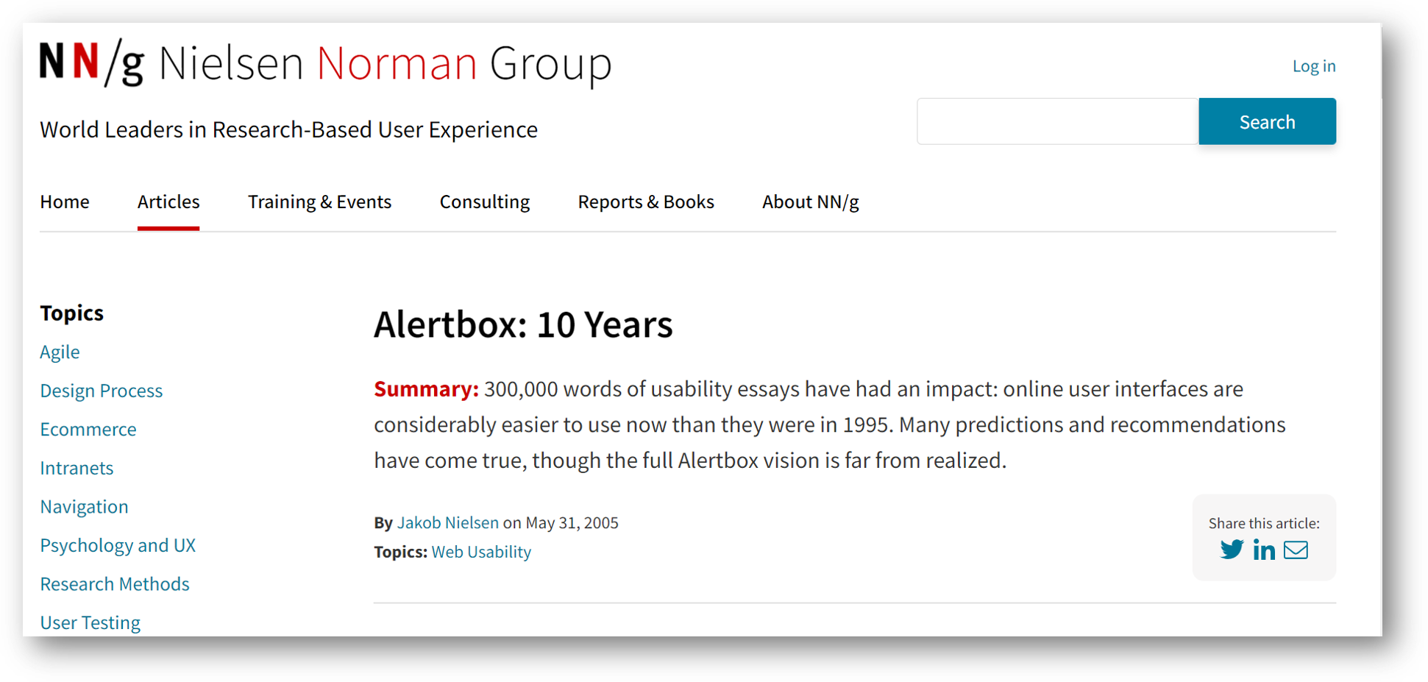
Task: Share the article via email
Action: pyautogui.click(x=1295, y=550)
